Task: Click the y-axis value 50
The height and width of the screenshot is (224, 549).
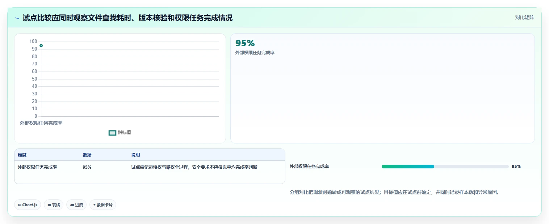Action: tap(34, 79)
